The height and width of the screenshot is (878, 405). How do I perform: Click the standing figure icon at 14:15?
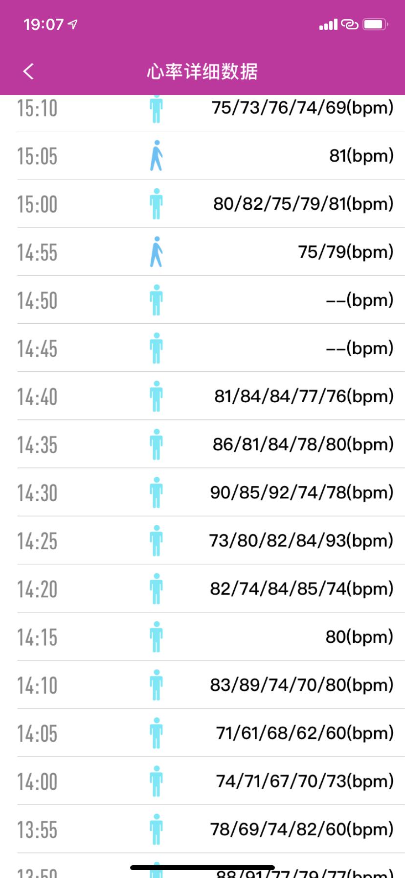[x=156, y=636]
